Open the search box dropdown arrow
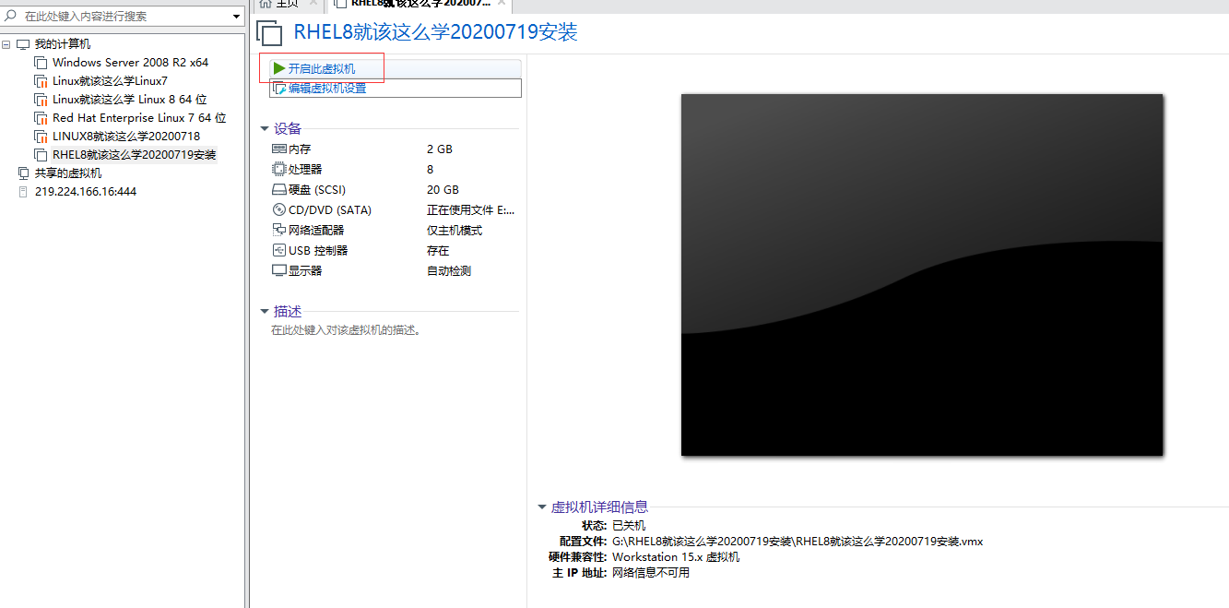 tap(237, 17)
